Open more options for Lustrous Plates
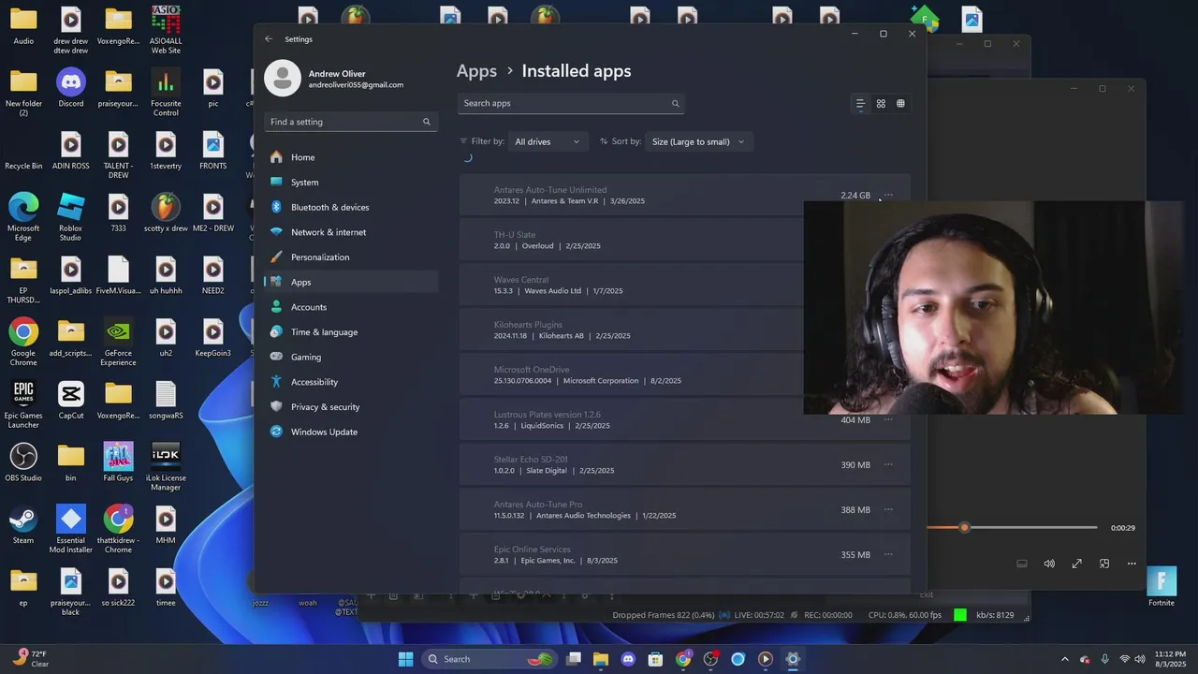1198x674 pixels. coord(888,420)
